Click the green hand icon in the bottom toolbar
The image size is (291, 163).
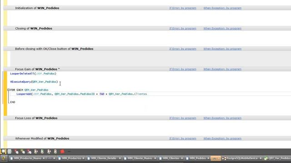point(42,152)
